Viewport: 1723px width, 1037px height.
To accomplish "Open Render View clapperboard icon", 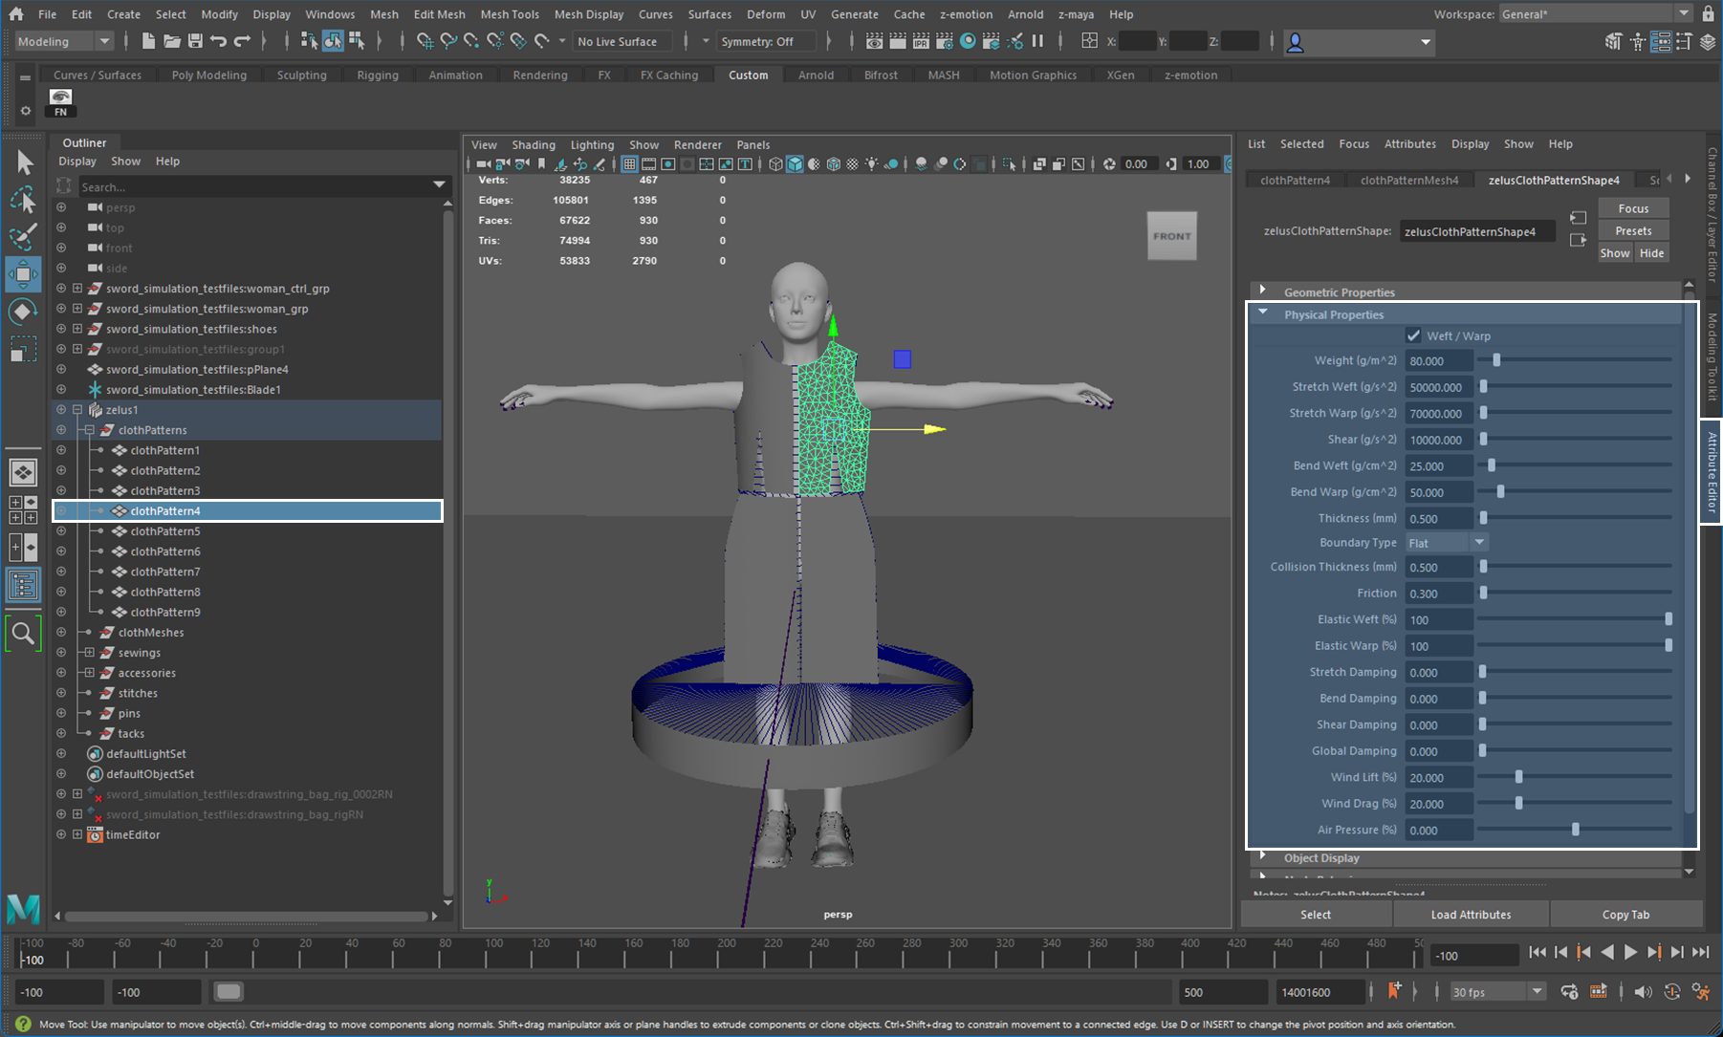I will point(874,41).
